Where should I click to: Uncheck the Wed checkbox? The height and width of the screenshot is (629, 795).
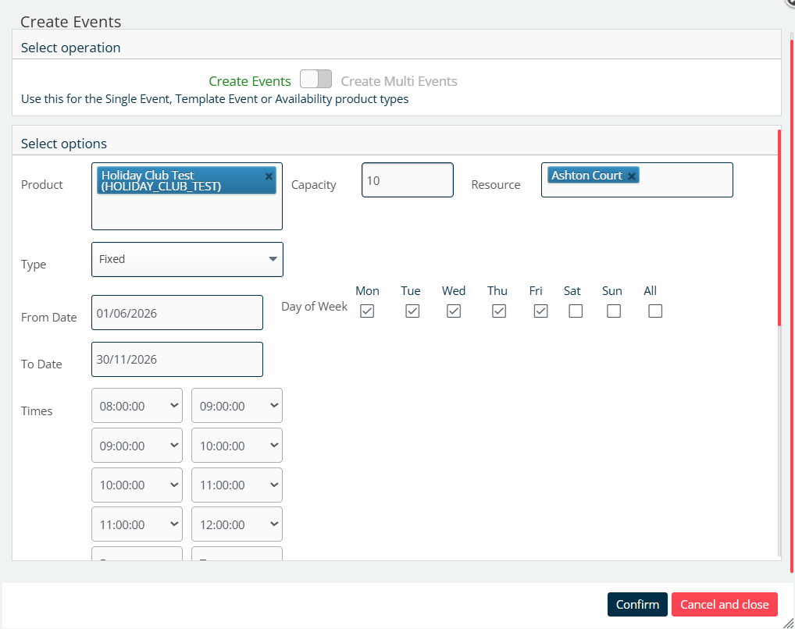pyautogui.click(x=454, y=311)
